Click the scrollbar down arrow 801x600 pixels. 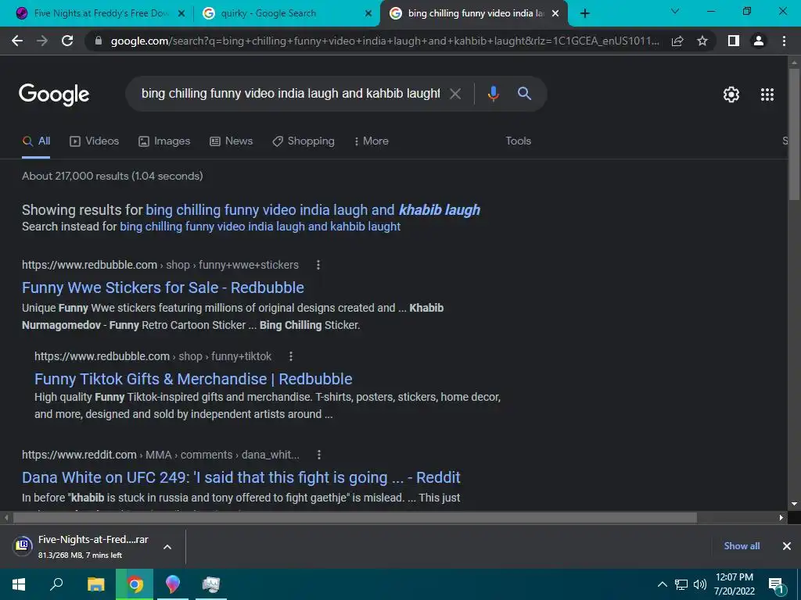point(794,504)
